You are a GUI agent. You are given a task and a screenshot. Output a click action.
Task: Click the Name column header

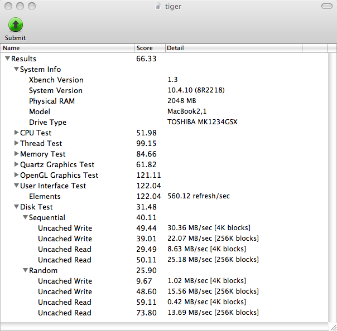point(68,48)
